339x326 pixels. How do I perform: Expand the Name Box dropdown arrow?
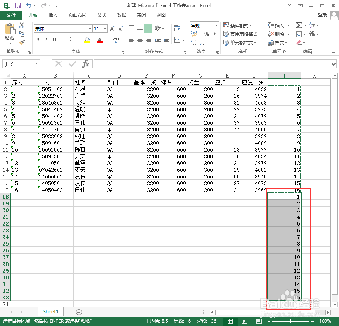pyautogui.click(x=36, y=64)
